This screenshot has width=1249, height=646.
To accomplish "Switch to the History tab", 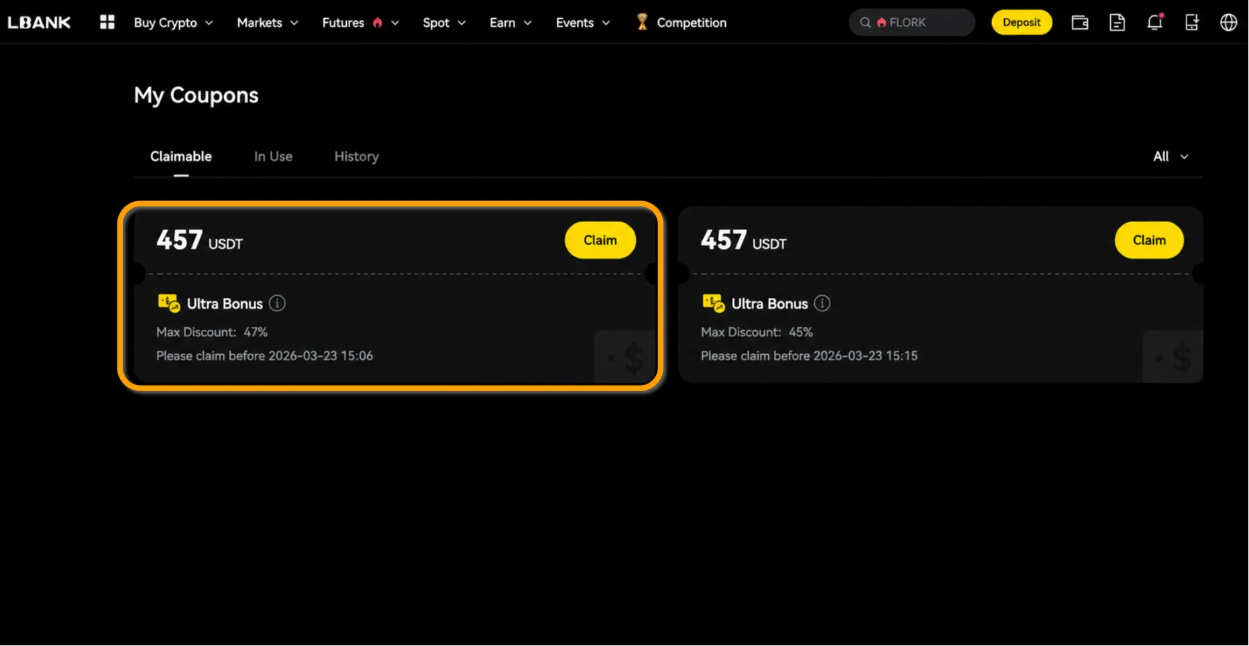I will [x=356, y=156].
